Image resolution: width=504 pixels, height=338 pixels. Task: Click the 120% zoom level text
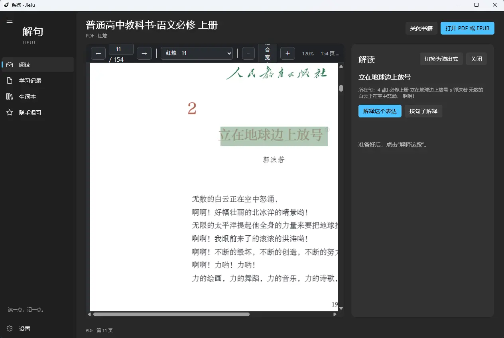308,53
